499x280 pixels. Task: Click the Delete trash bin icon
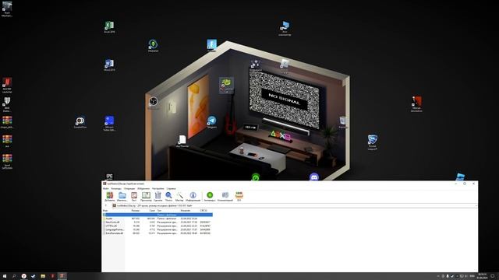157,197
